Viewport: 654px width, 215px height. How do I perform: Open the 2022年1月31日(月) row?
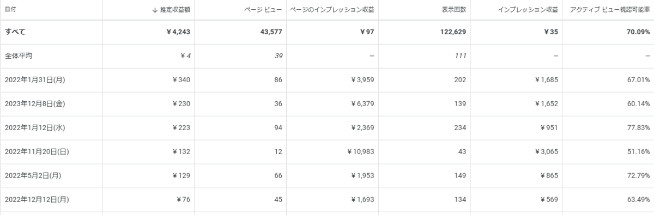coord(327,80)
